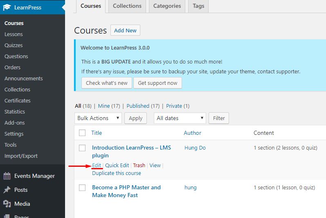Check the Become a PHP Master checkbox
Viewport: 326px width, 218px height.
[82, 187]
